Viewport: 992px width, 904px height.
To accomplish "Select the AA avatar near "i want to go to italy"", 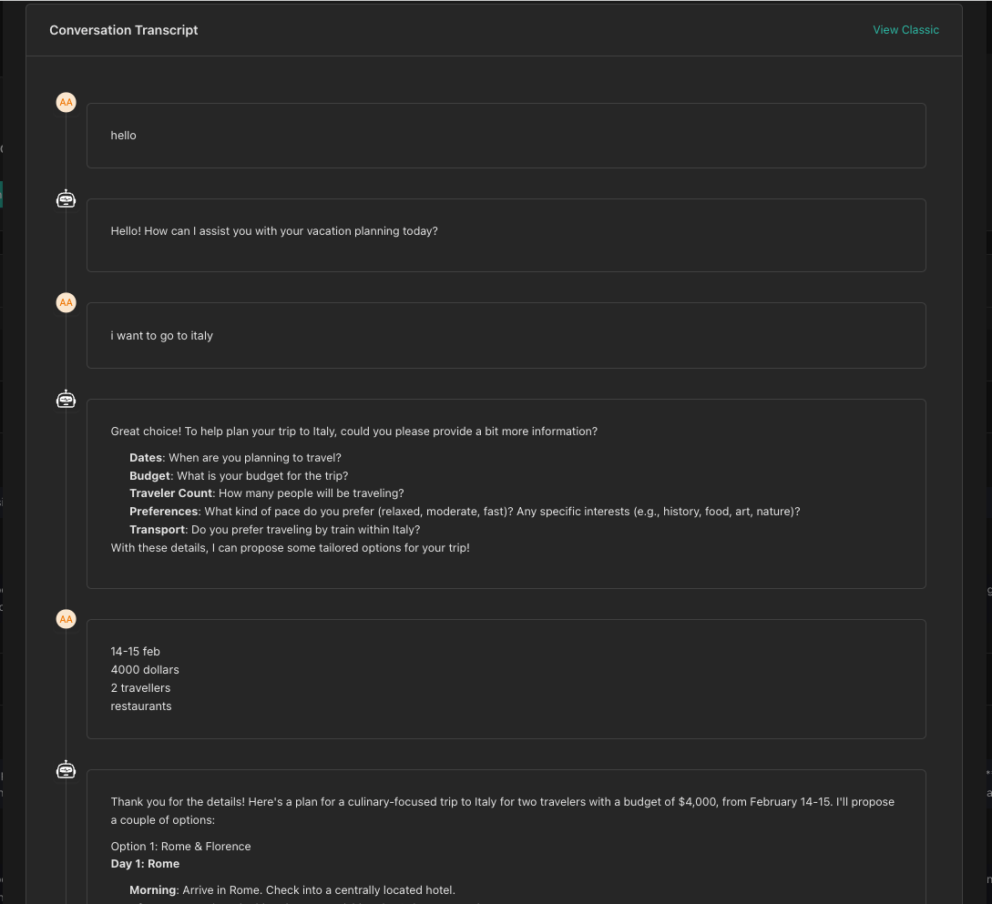I will (66, 302).
